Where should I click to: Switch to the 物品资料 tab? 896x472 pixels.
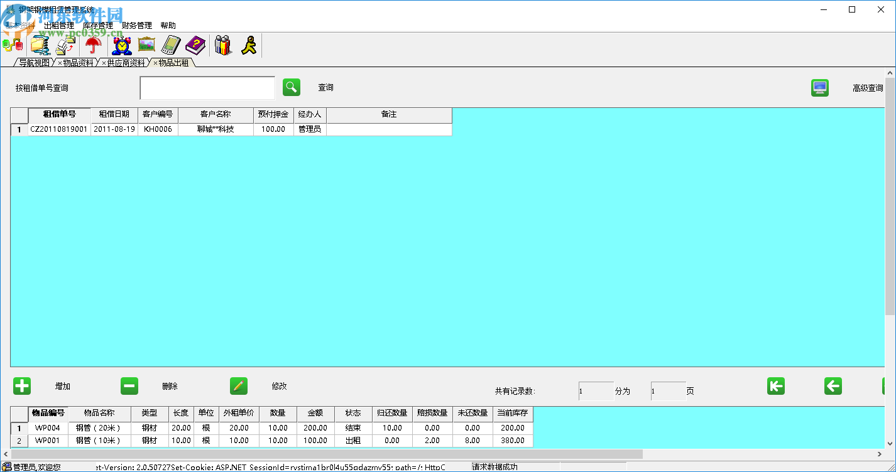point(78,63)
